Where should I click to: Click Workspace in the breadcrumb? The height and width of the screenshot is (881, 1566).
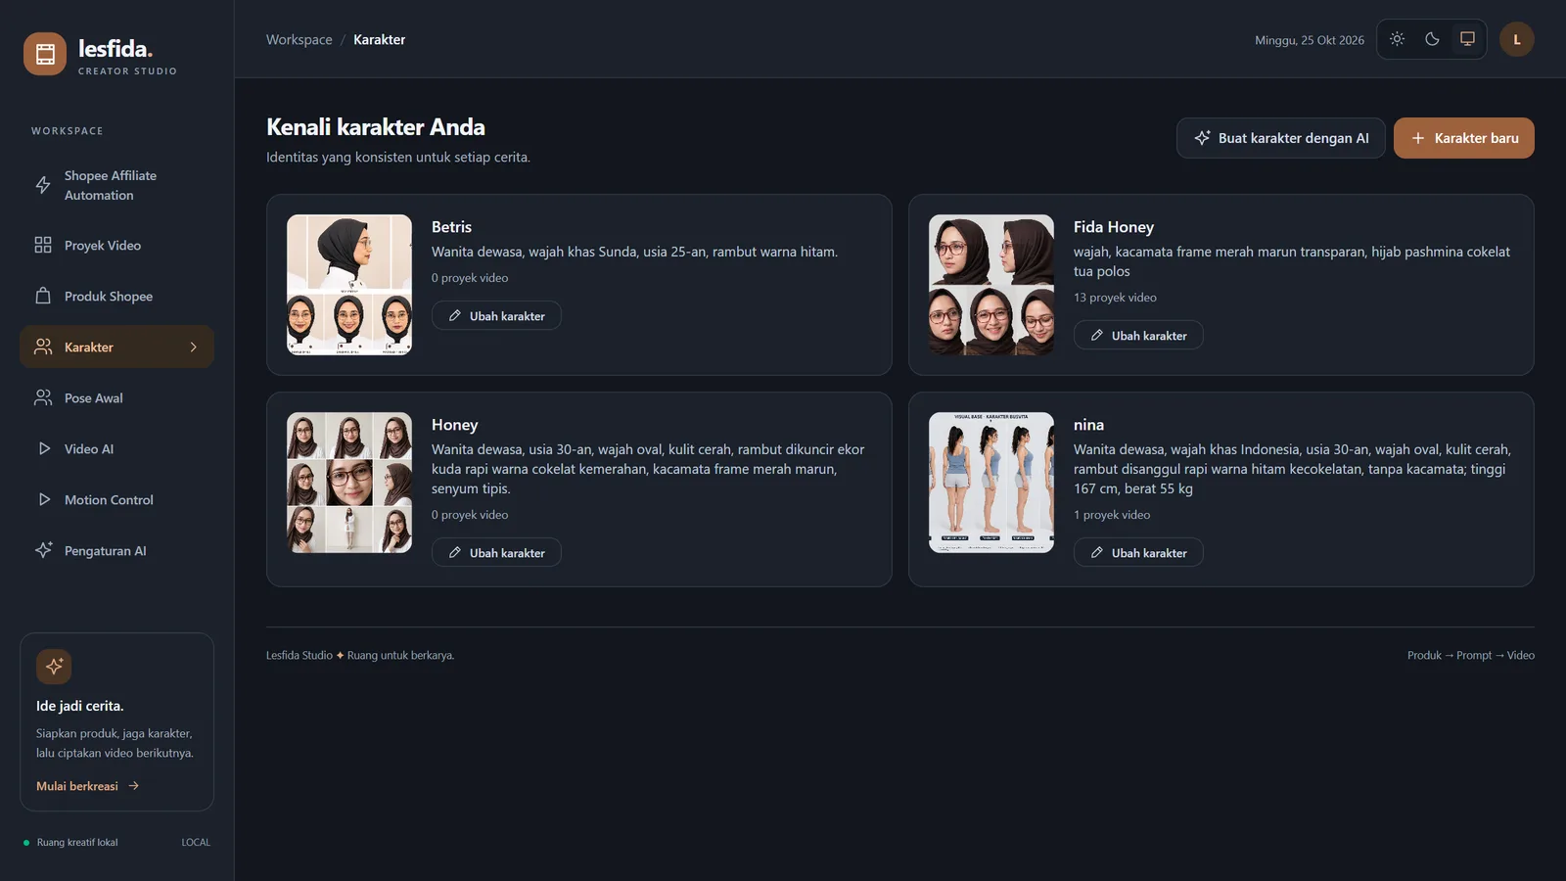click(x=299, y=39)
